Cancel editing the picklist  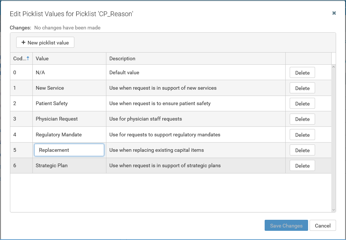coord(322,226)
